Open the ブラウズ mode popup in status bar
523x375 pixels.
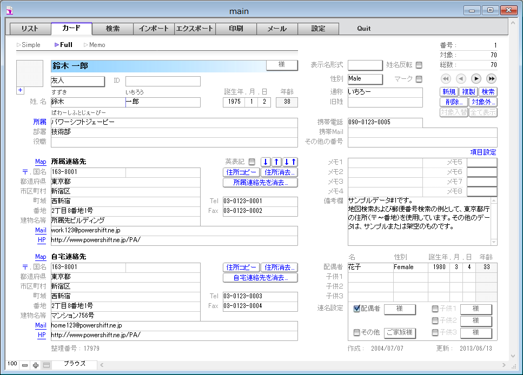click(75, 364)
